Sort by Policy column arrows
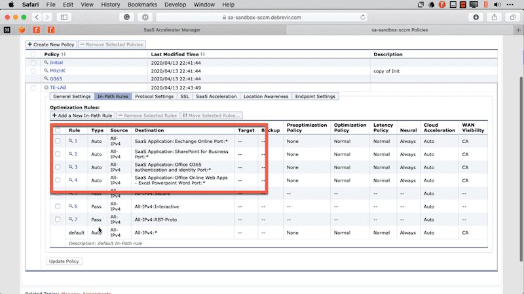524x294 pixels. (x=64, y=54)
